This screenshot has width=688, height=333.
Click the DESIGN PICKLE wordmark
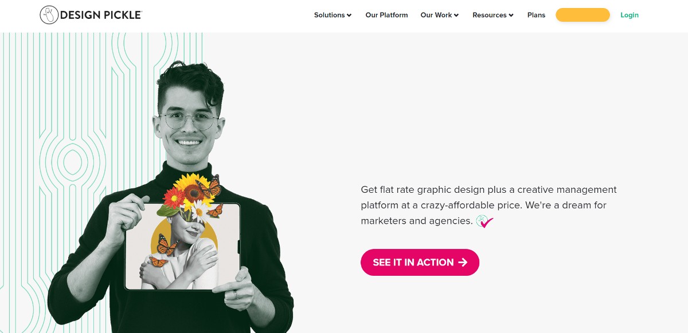click(101, 15)
